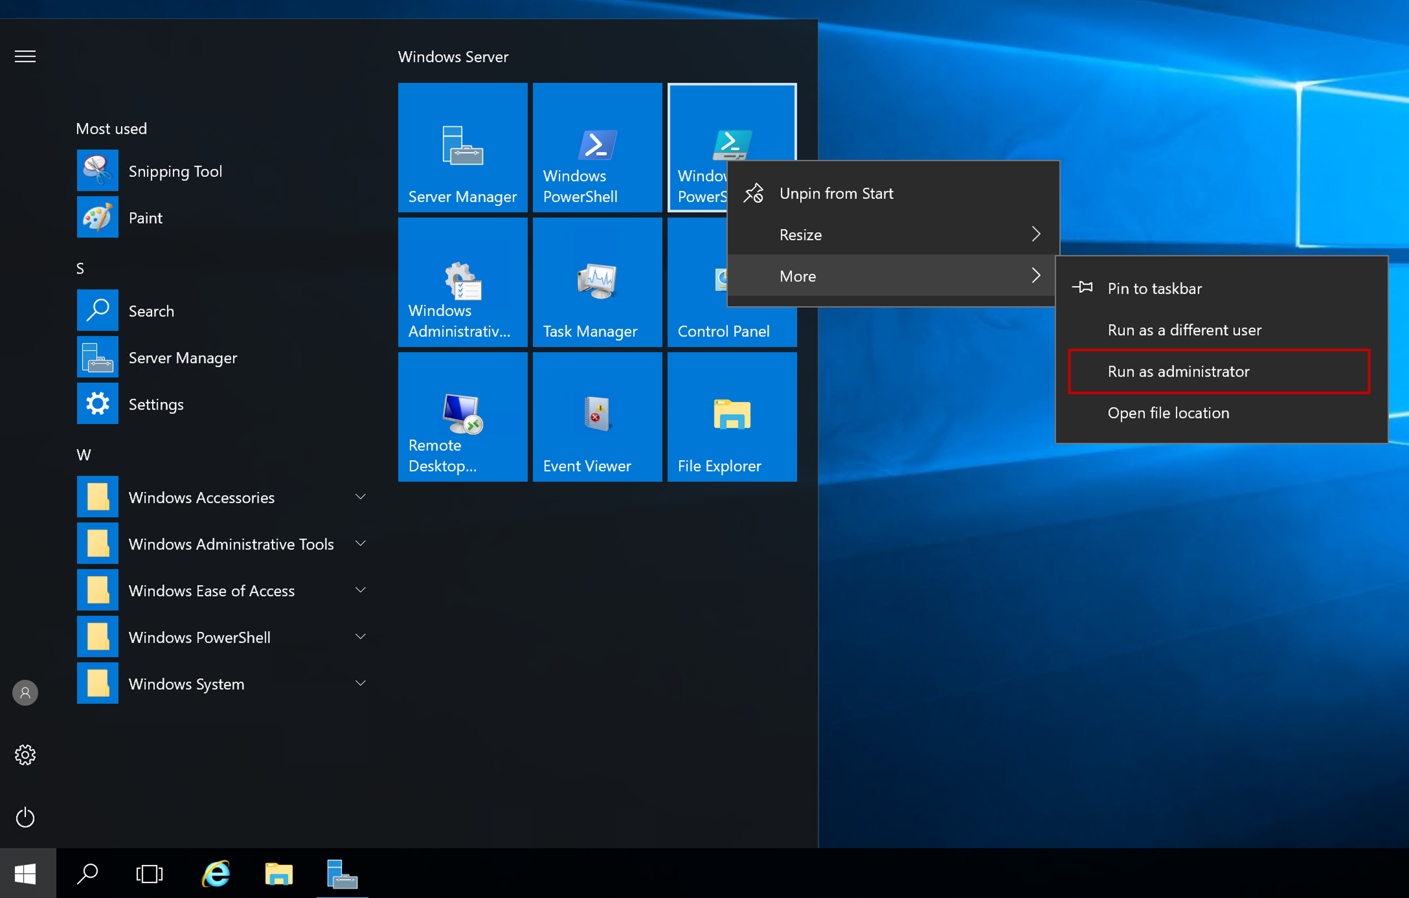Expand the Windows Accessories folder

click(201, 497)
